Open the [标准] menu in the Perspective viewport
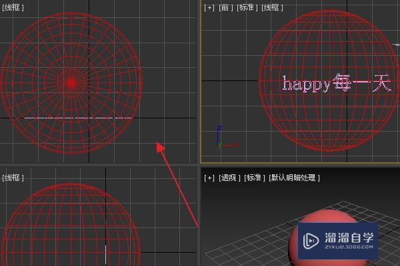 click(x=255, y=178)
